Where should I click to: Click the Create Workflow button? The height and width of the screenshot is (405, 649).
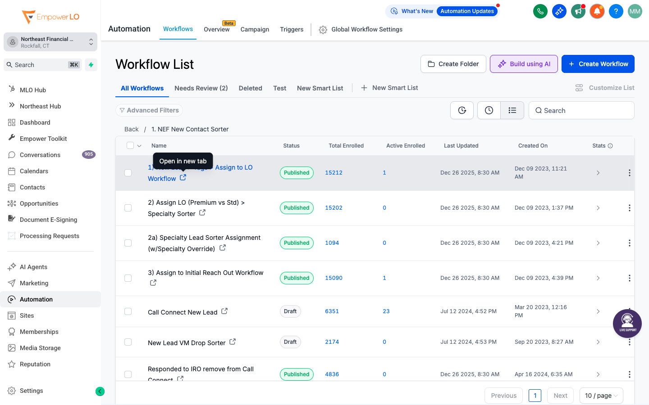[598, 64]
